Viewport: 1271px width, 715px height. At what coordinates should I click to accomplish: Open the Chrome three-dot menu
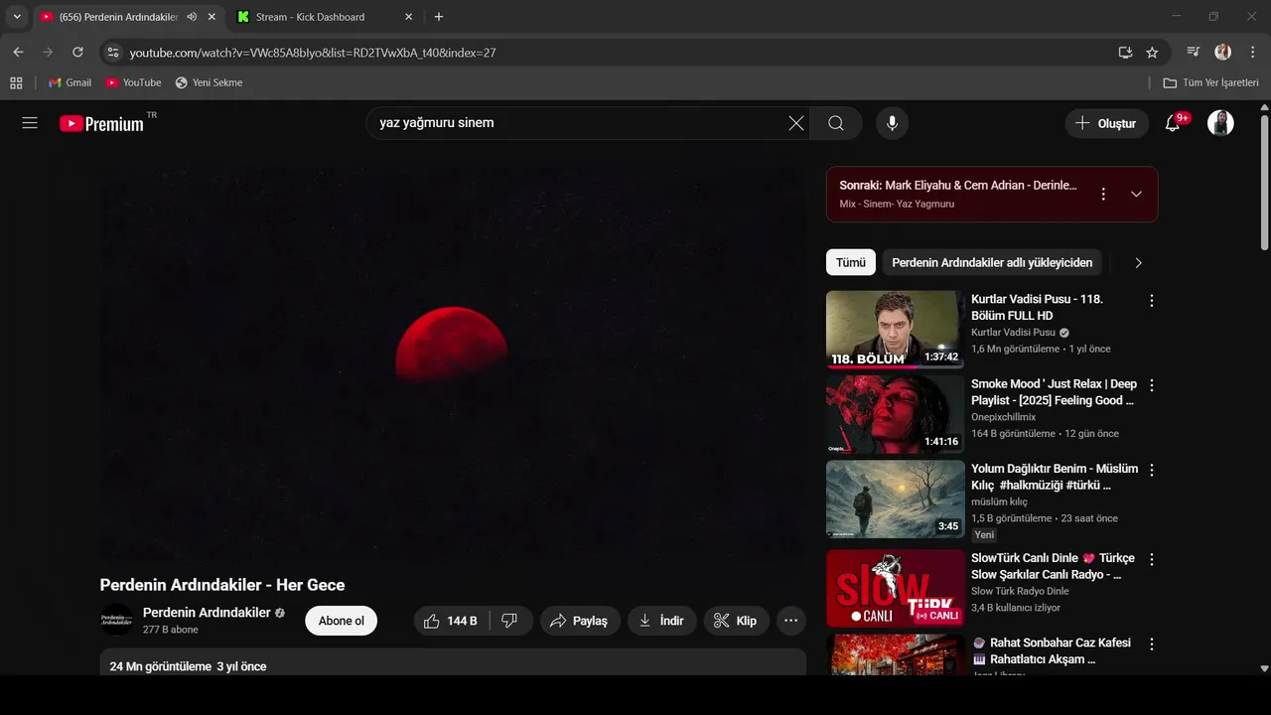click(1251, 52)
